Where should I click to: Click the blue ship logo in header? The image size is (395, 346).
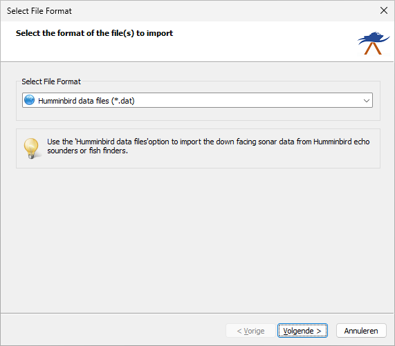pyautogui.click(x=374, y=38)
